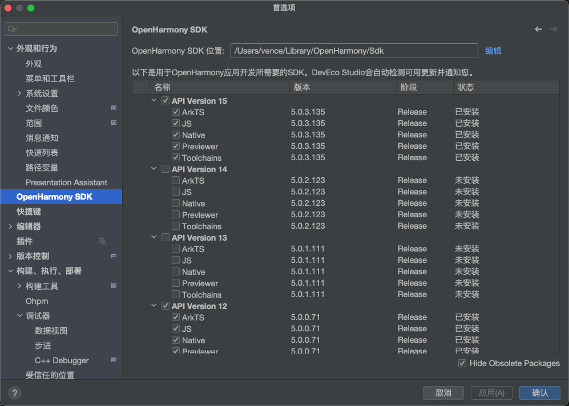Screen dimensions: 569x406
Task: Click project-level icon beside 范围
Action: 114,123
